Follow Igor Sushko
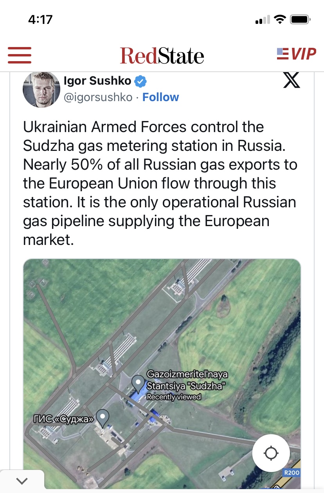This screenshot has width=324, height=493. click(x=160, y=97)
